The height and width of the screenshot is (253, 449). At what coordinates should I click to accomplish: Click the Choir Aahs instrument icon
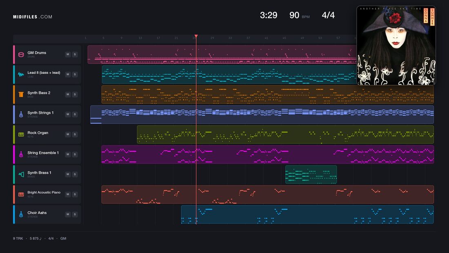(21, 214)
